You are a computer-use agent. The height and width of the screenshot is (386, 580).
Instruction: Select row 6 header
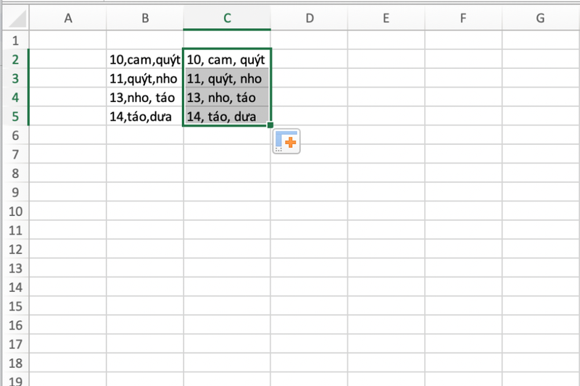(15, 135)
